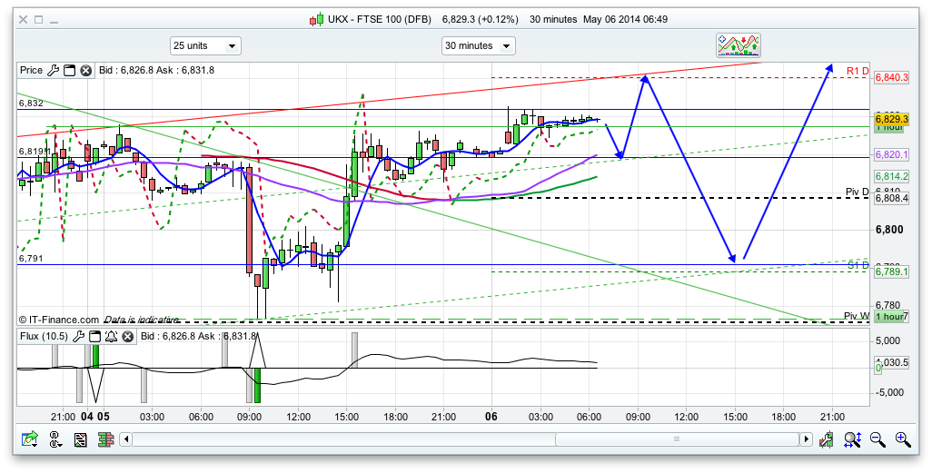Open the chart export icon bottom left
Screen dimensions: 932x473
tap(30, 439)
